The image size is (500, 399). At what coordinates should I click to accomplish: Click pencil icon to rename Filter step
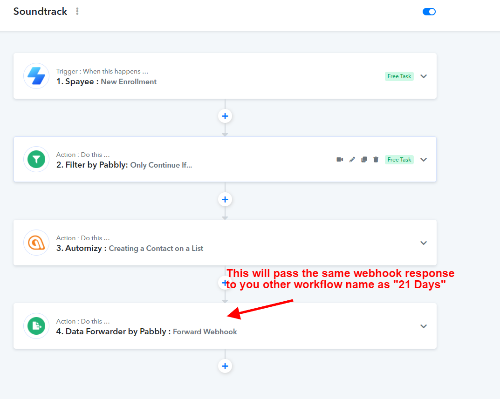pos(352,160)
